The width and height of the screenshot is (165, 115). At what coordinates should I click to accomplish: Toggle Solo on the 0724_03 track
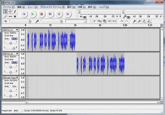(x=14, y=62)
